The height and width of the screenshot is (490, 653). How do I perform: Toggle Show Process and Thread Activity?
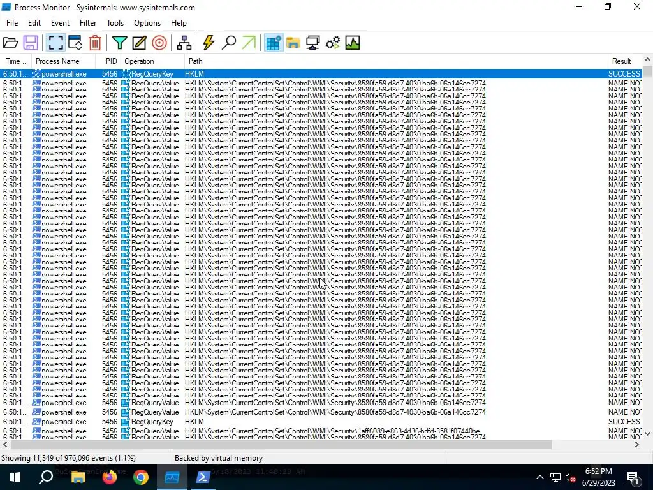(x=333, y=43)
